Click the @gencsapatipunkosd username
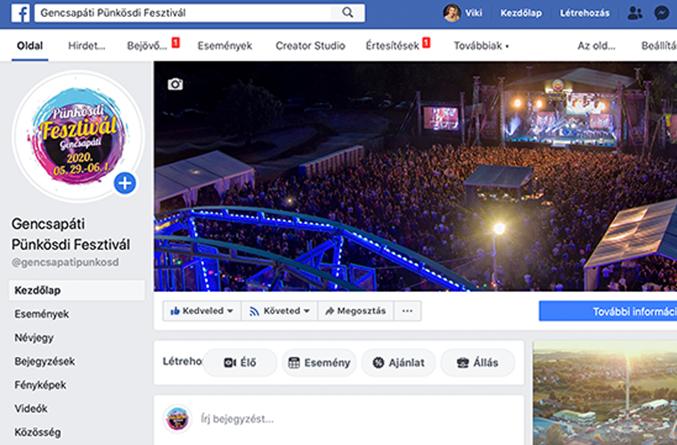Screen dimensions: 677x445 pyautogui.click(x=65, y=263)
